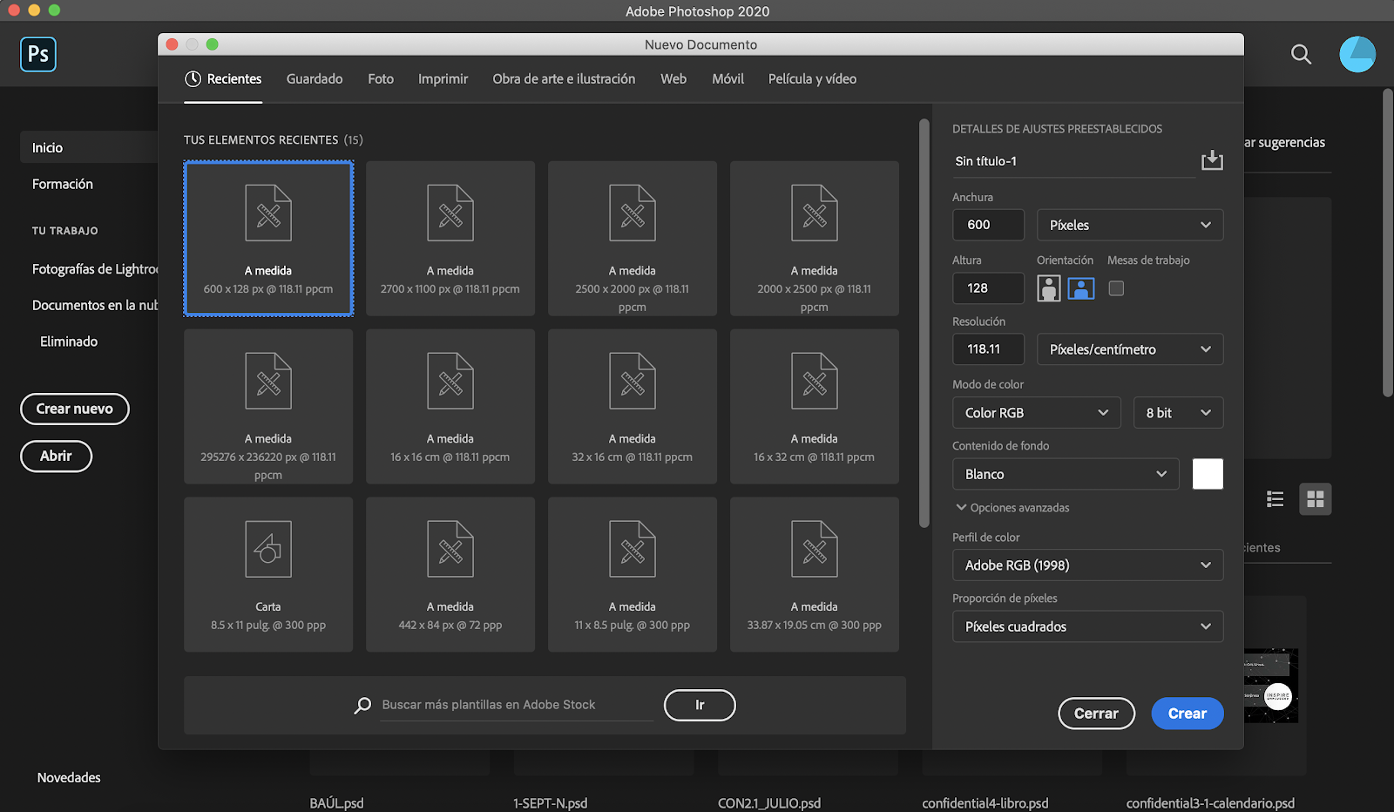Viewport: 1394px width, 812px height.
Task: Select the 32 x 16 cm preset icon
Action: 633,381
